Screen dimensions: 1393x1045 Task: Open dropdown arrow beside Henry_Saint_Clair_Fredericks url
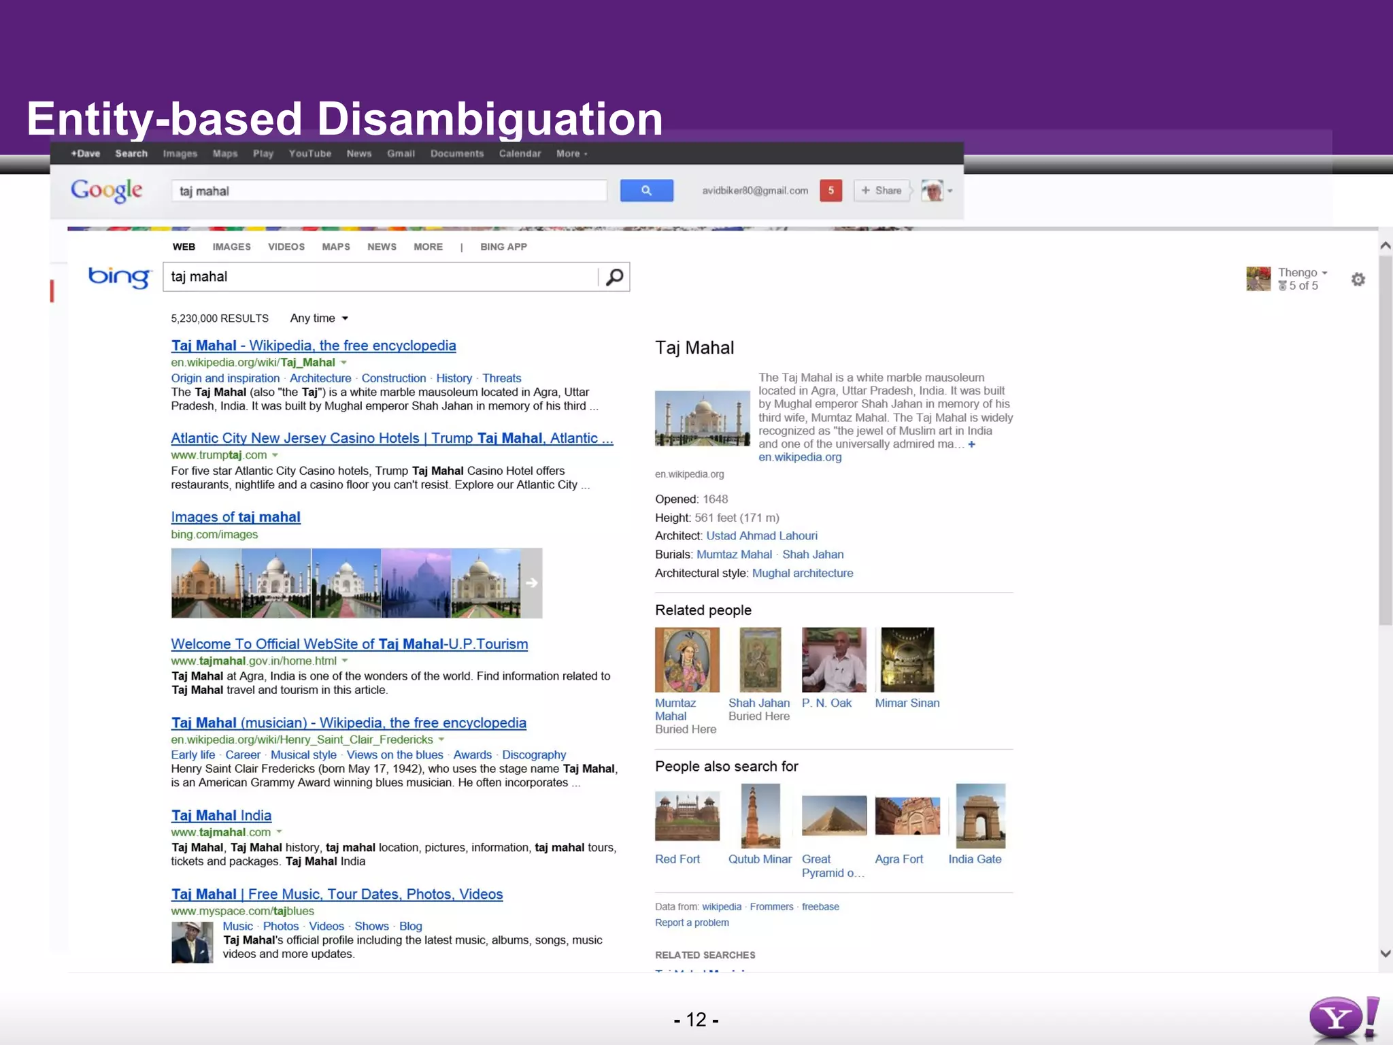coord(441,740)
